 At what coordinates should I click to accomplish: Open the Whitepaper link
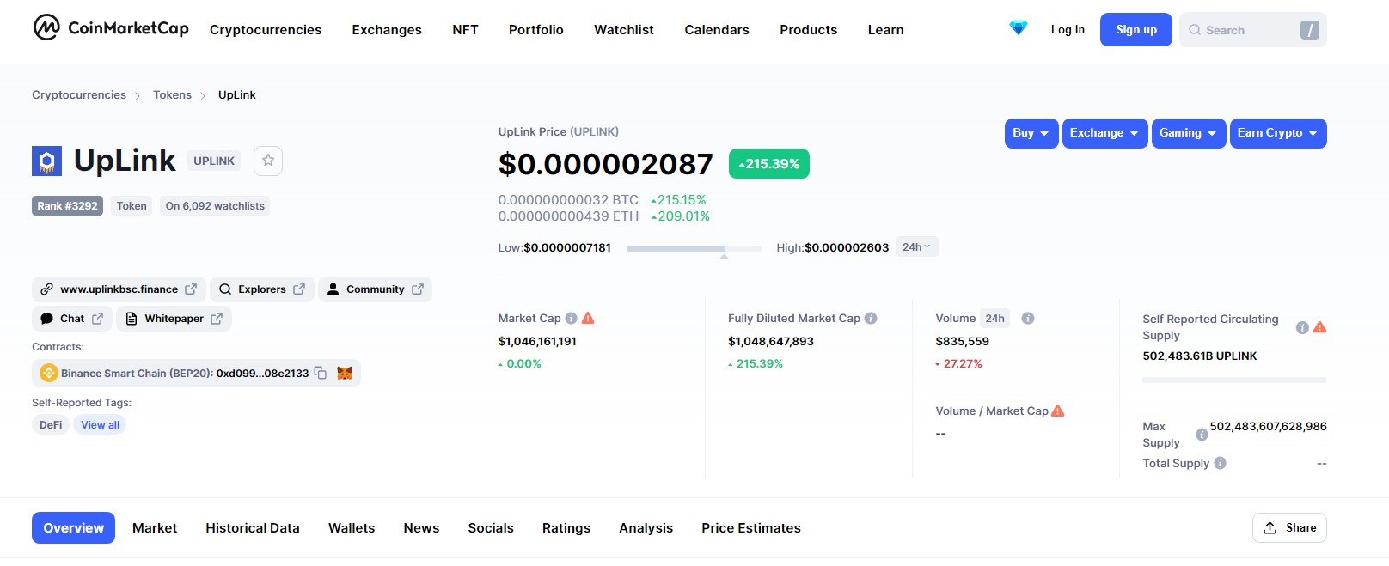(x=174, y=319)
